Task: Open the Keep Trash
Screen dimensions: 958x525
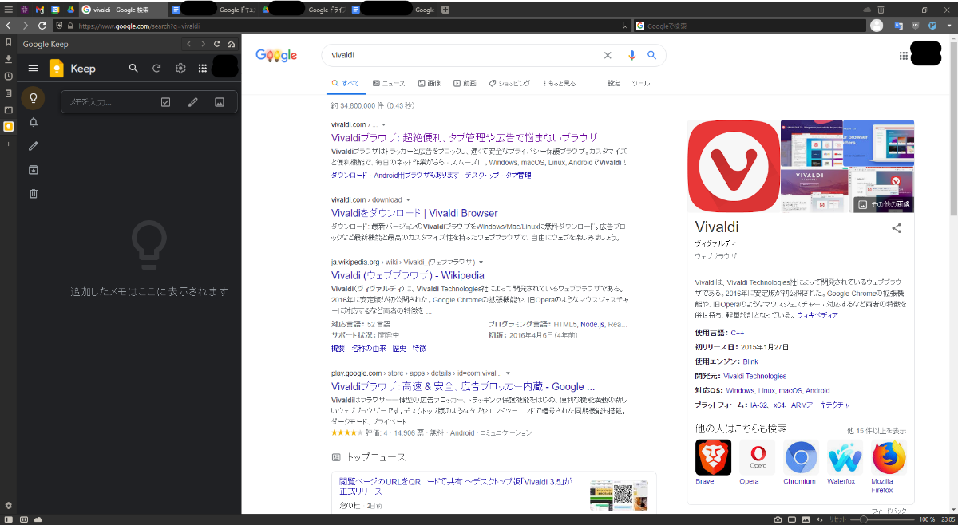Action: pos(33,193)
